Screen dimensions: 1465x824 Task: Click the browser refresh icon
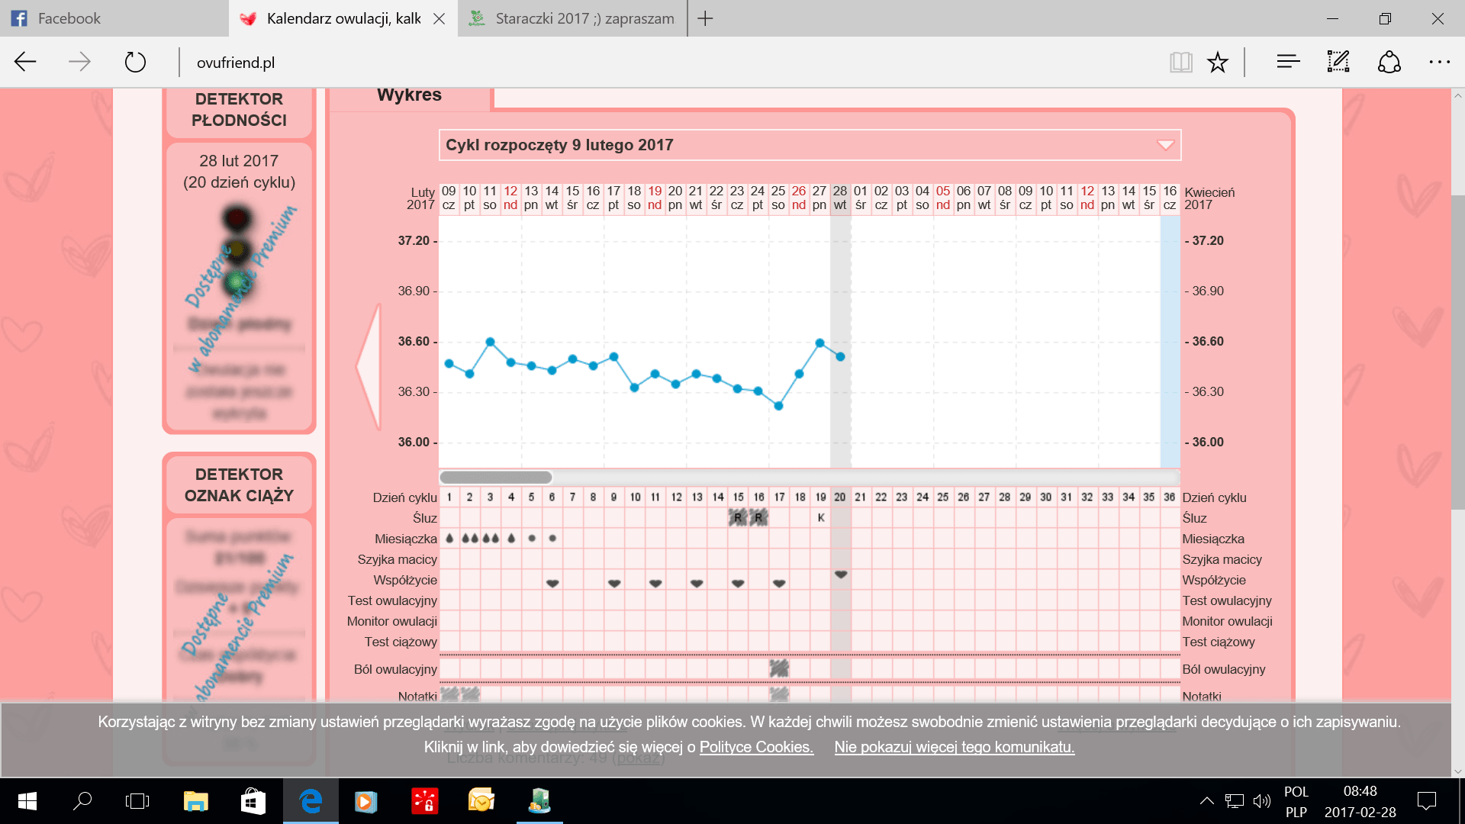click(135, 62)
